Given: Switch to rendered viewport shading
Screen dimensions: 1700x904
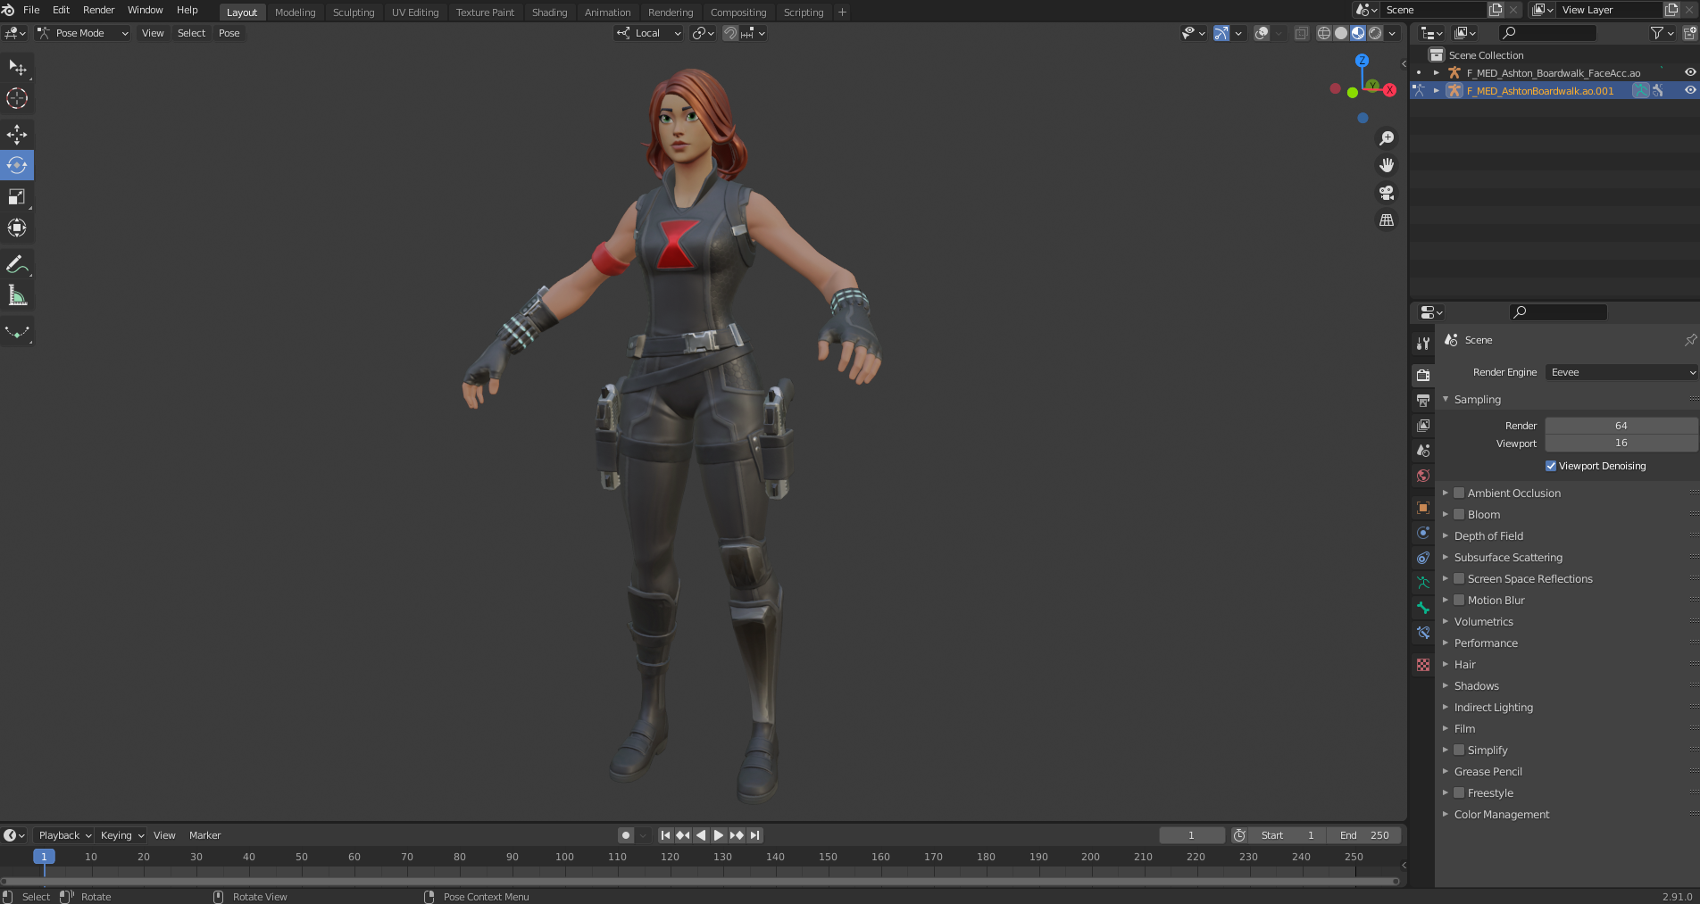Looking at the screenshot, I should pyautogui.click(x=1376, y=33).
